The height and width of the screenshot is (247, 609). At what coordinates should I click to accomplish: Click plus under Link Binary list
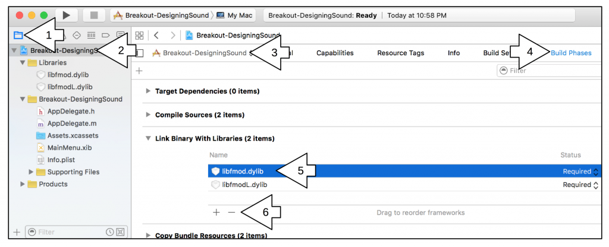click(216, 211)
